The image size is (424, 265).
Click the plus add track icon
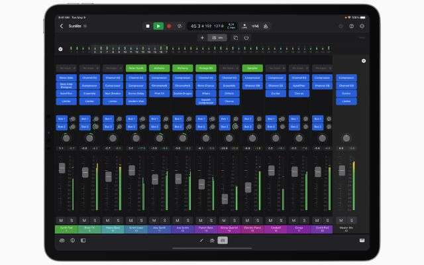click(202, 38)
